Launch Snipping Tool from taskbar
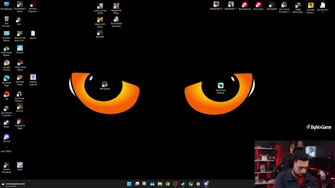 (144, 184)
